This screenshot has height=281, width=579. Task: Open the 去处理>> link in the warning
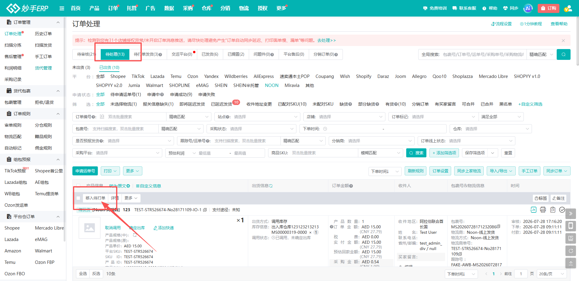(x=326, y=40)
